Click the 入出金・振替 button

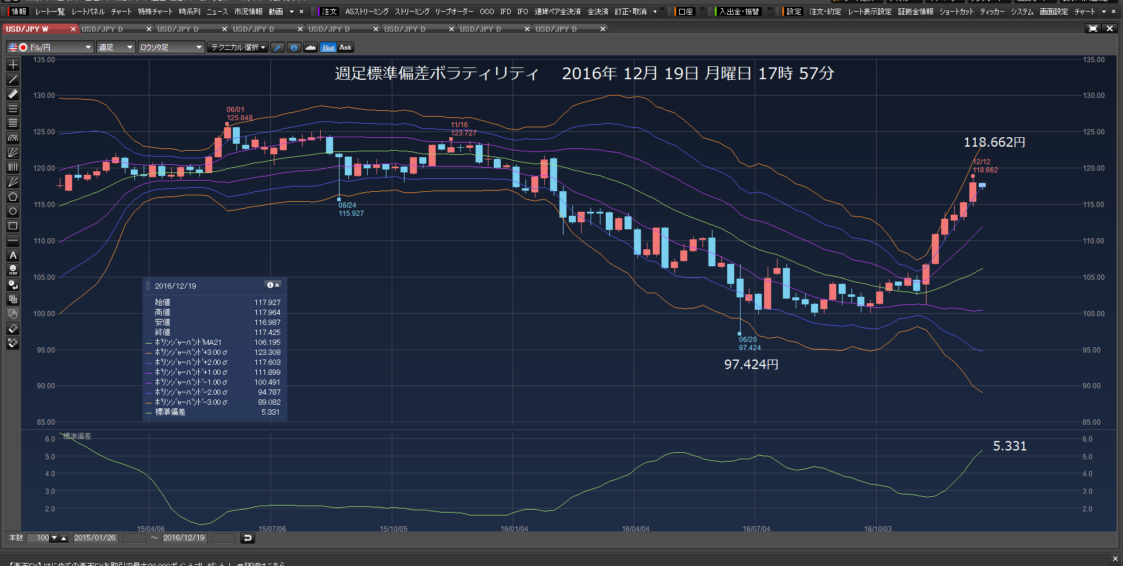[739, 12]
